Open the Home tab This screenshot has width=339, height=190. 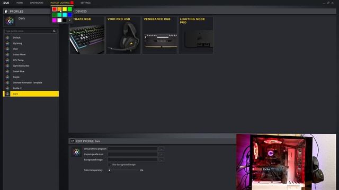(20, 3)
